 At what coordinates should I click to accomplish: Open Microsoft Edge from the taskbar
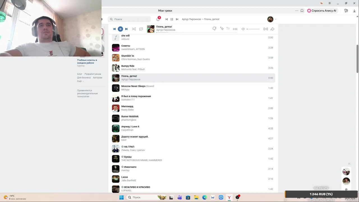204,198
